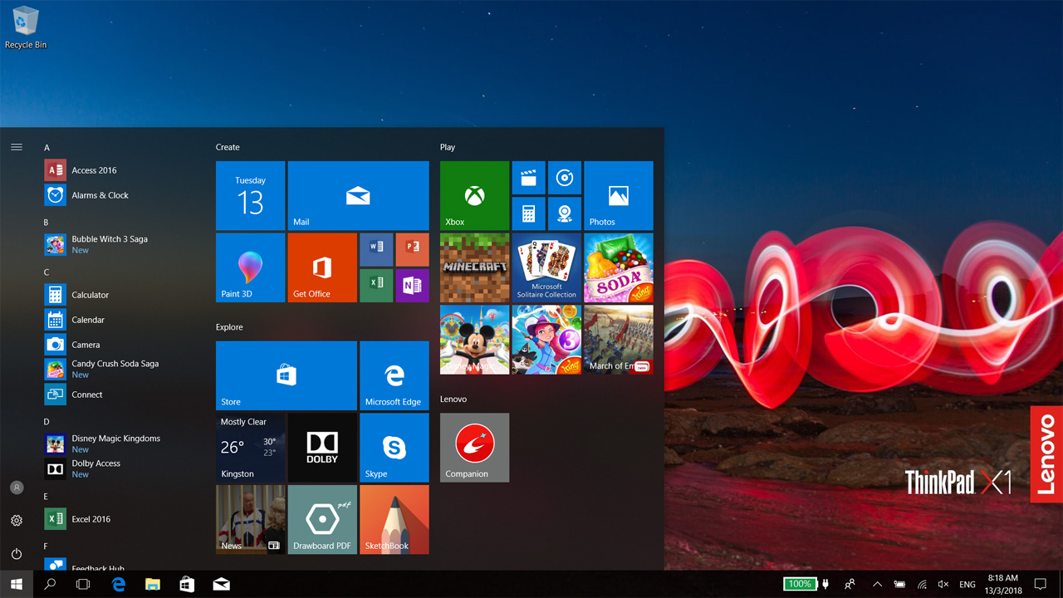Show hidden system tray icons

point(877,585)
